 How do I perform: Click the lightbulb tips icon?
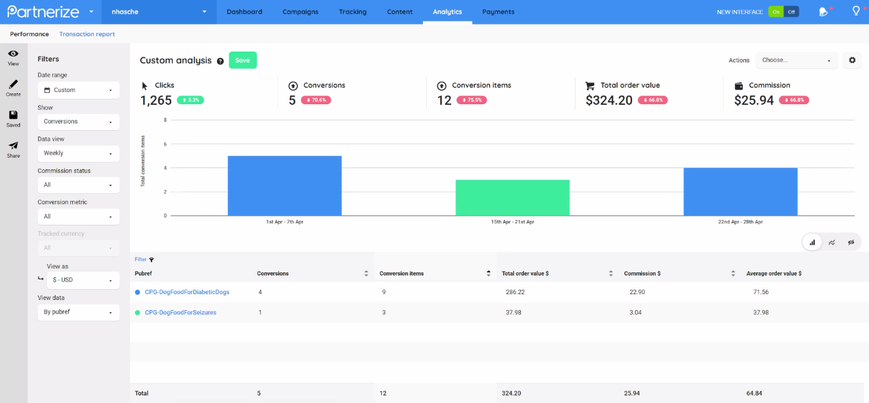[855, 11]
